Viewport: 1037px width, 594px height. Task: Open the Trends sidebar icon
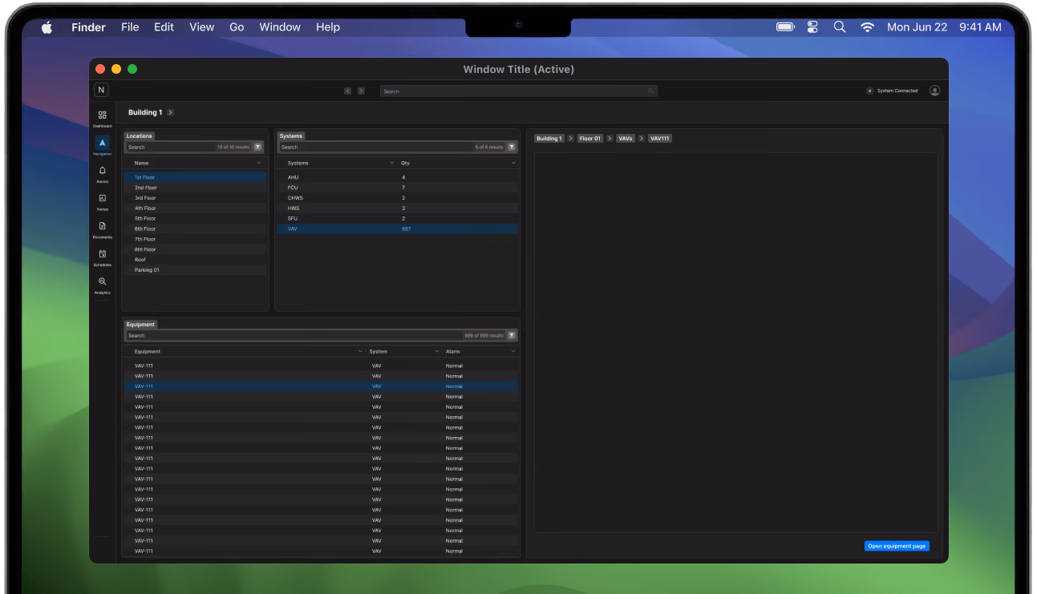[x=102, y=198]
